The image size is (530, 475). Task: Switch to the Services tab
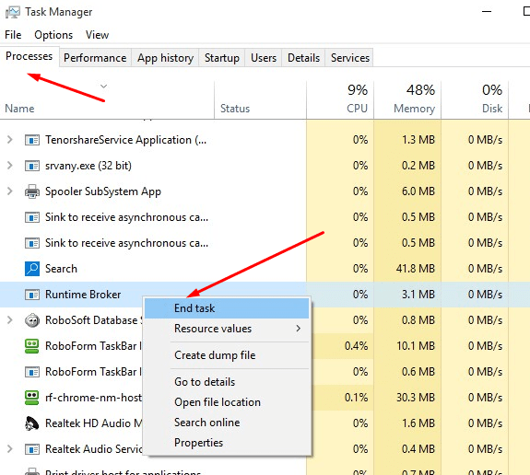350,58
